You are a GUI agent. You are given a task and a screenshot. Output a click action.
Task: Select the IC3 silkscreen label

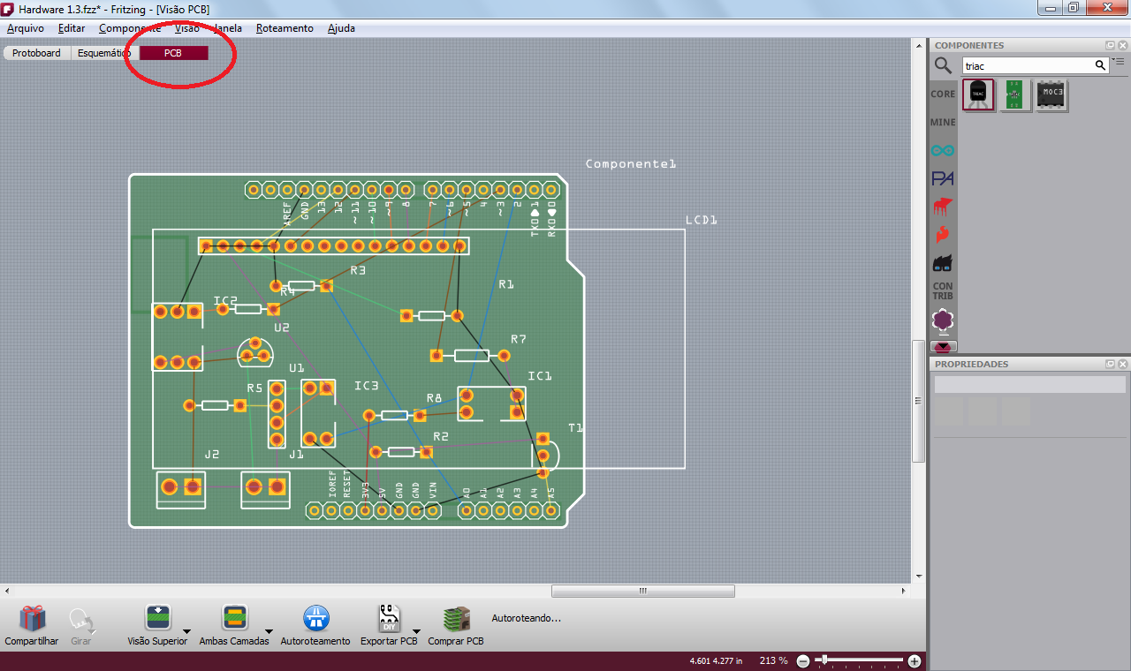point(367,386)
